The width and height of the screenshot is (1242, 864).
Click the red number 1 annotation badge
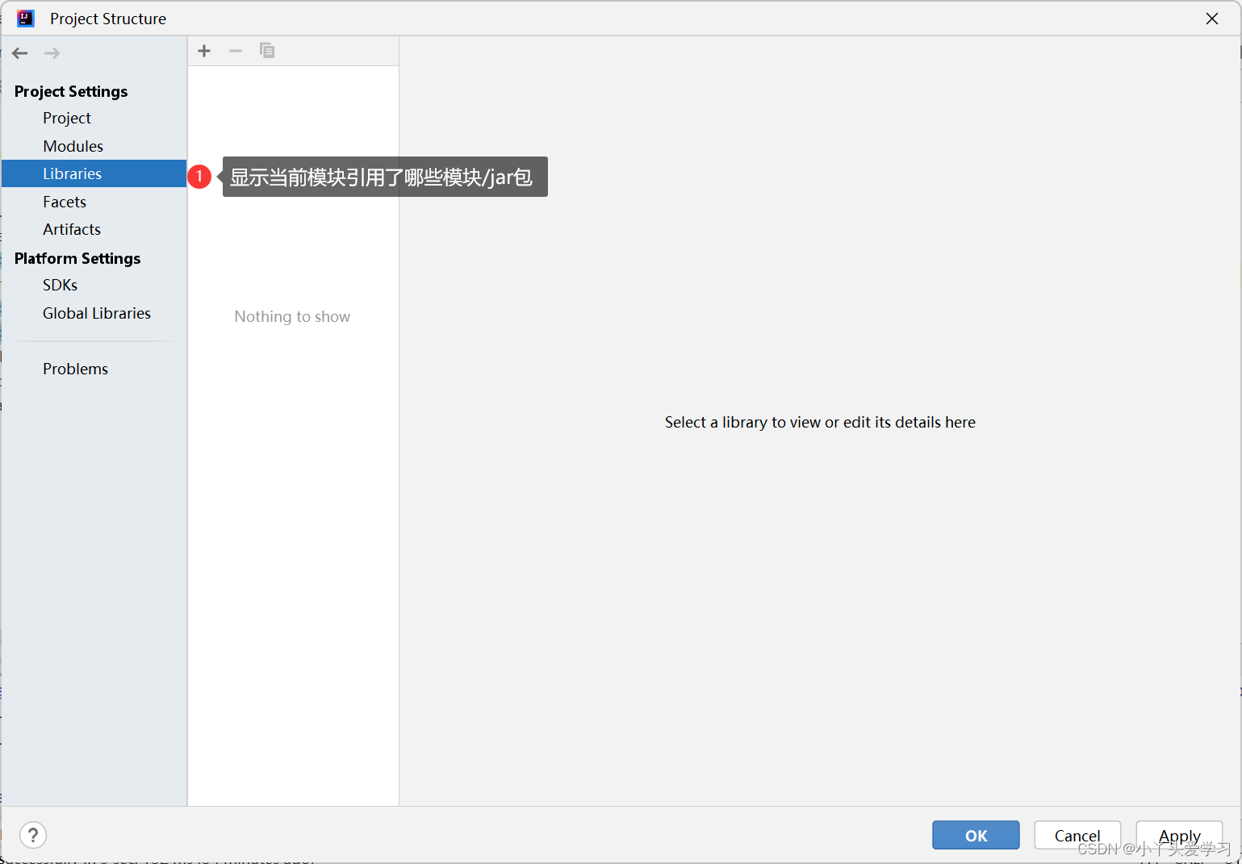199,176
